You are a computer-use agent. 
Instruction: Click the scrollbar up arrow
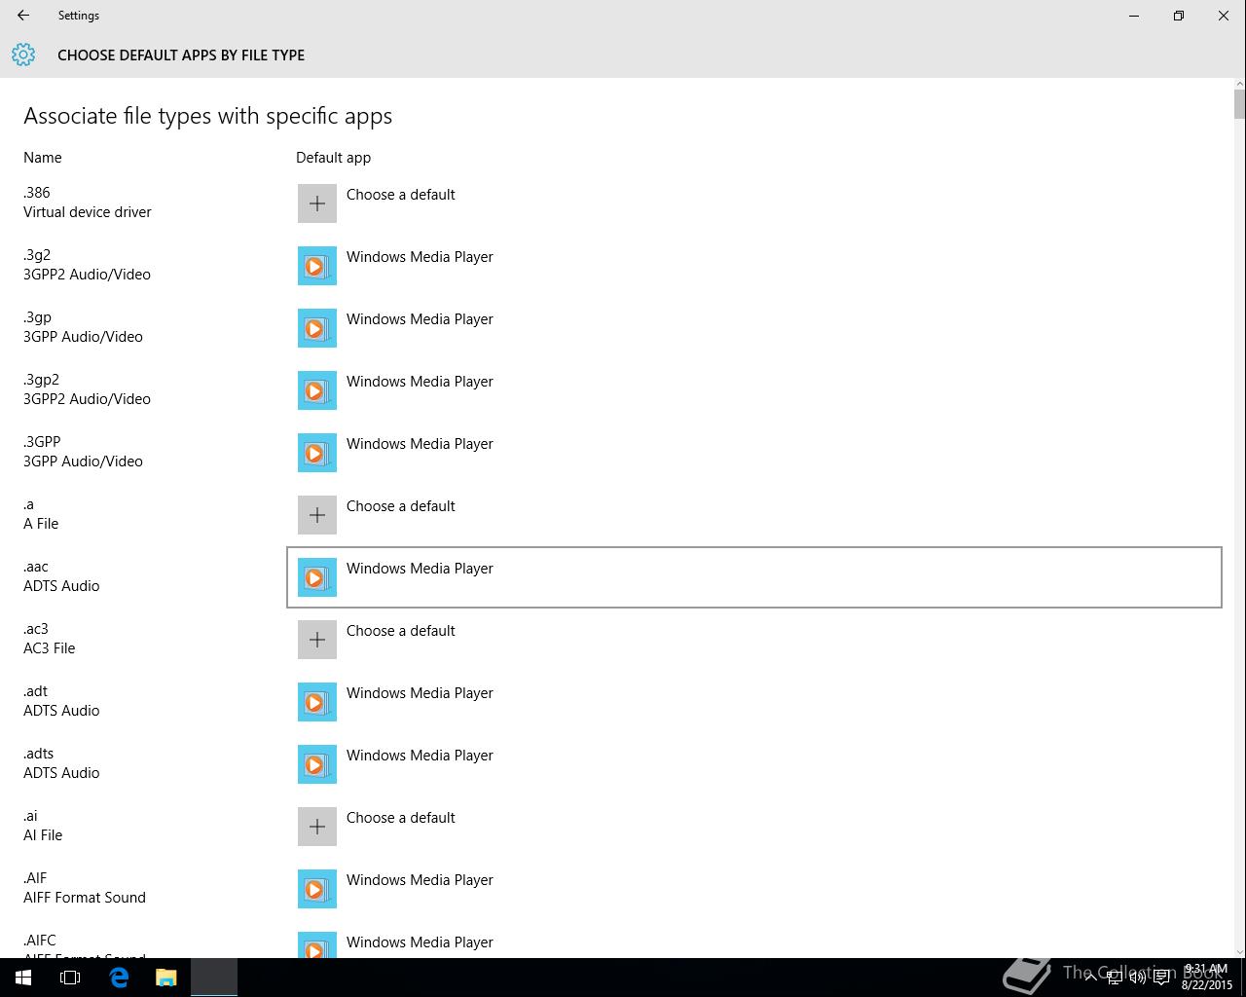1239,84
